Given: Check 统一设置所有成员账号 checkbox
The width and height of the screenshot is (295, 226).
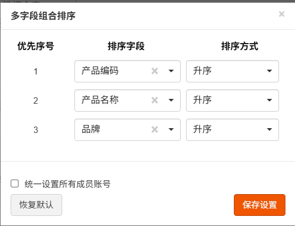Looking at the screenshot, I should pyautogui.click(x=14, y=183).
